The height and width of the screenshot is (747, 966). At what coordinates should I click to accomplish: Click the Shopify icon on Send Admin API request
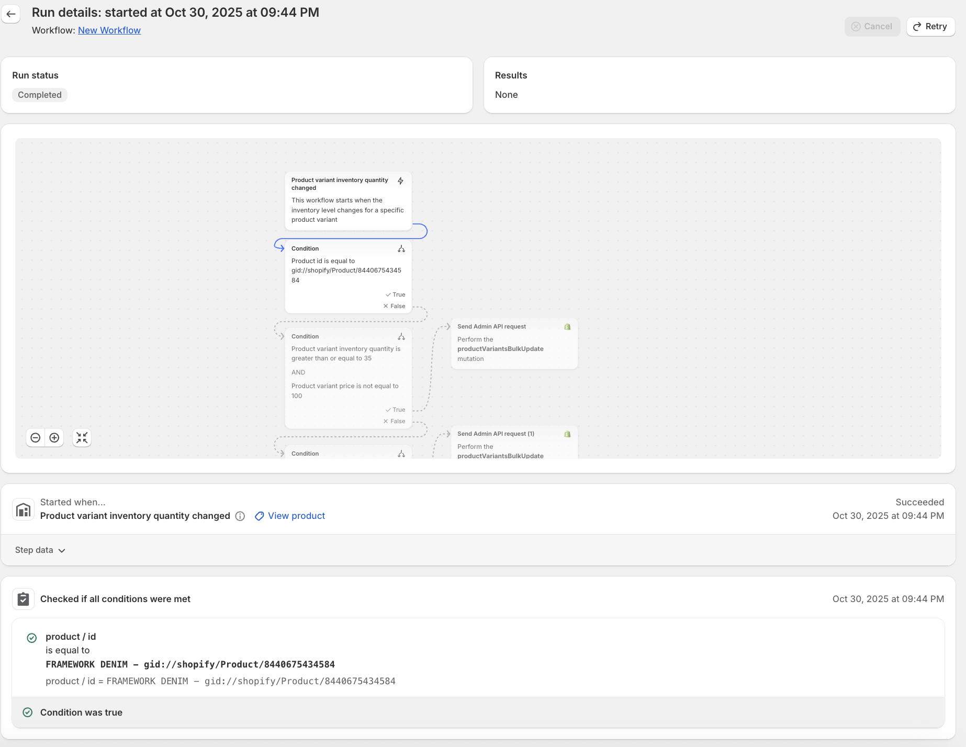tap(567, 327)
